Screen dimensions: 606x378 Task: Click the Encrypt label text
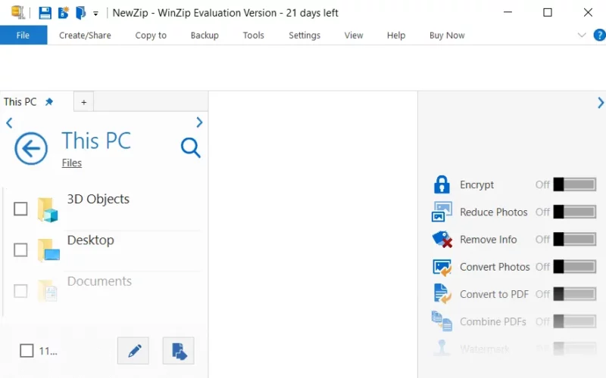point(476,184)
